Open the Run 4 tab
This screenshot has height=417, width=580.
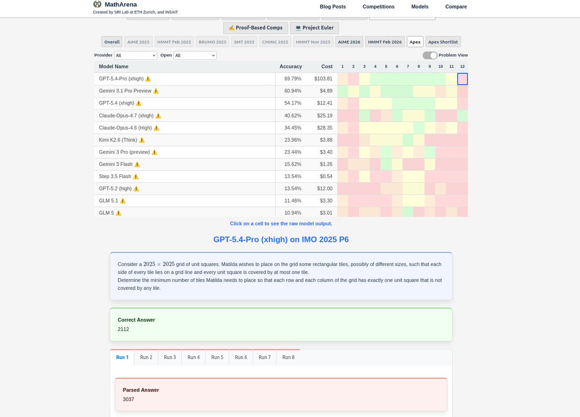pos(193,357)
